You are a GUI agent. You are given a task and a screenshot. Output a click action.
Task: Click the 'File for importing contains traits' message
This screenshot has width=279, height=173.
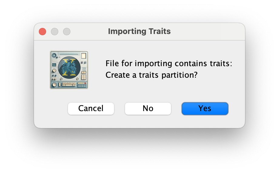click(x=169, y=63)
